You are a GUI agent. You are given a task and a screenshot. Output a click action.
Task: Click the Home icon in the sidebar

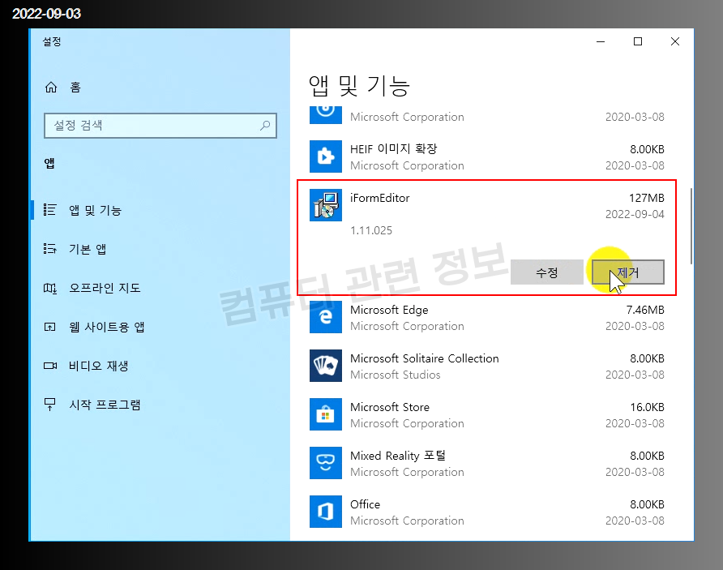pos(51,87)
